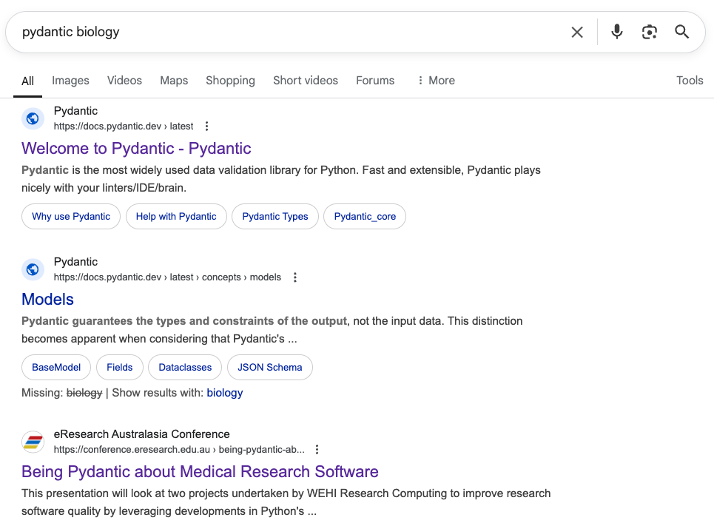Clear the search query with the X icon

(577, 32)
